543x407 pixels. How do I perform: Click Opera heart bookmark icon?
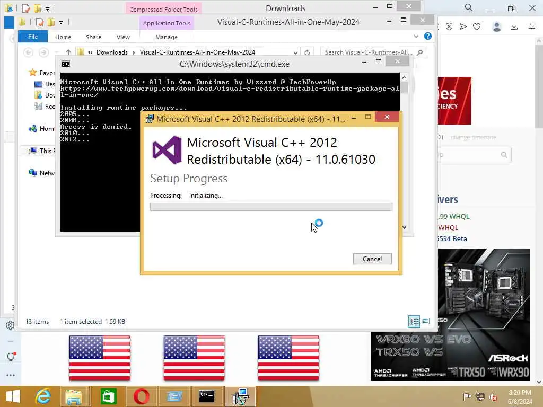(477, 26)
